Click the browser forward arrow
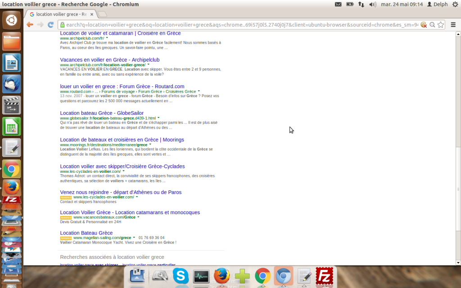 [40, 25]
